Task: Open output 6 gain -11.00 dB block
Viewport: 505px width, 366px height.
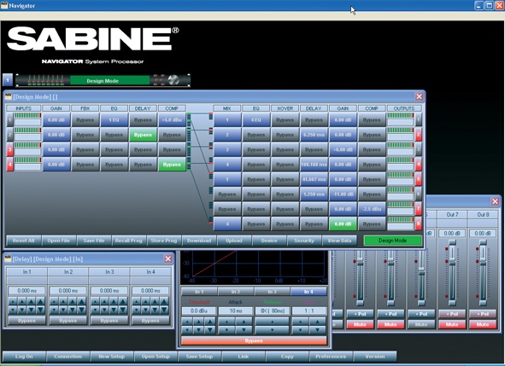Action: click(343, 195)
